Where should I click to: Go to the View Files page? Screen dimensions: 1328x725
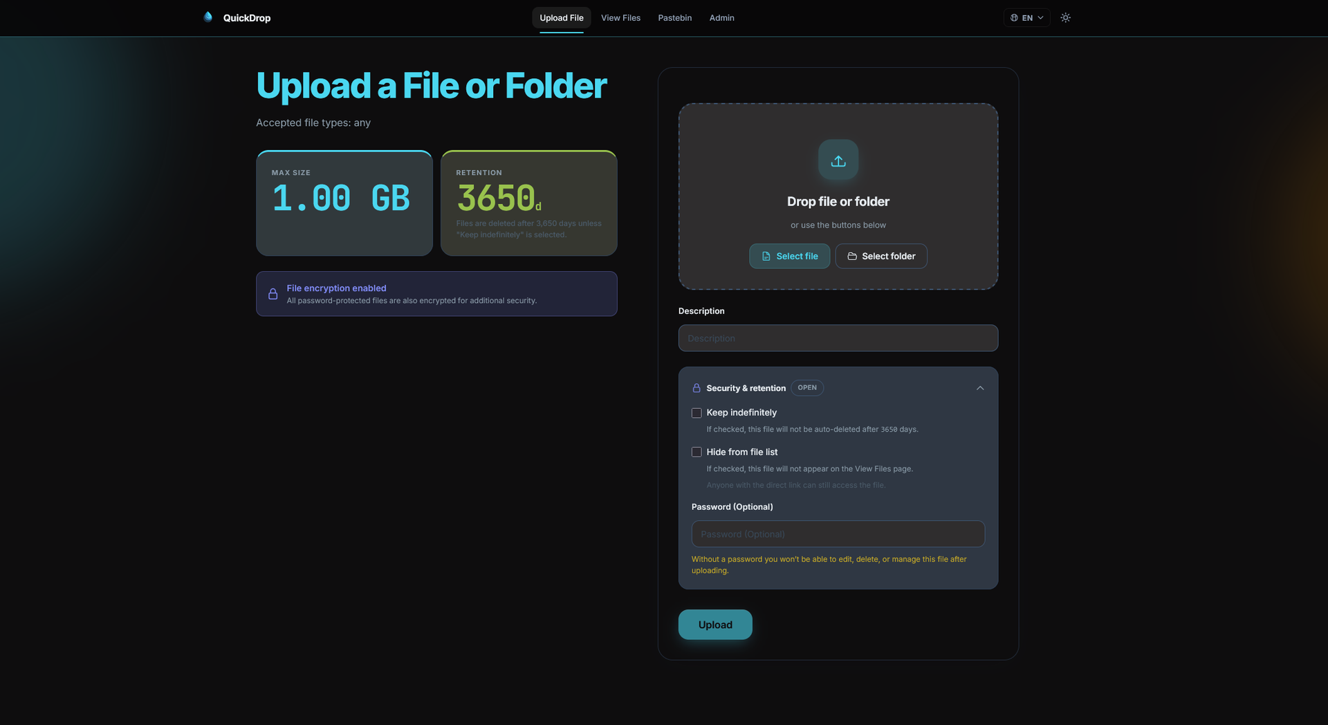click(620, 18)
